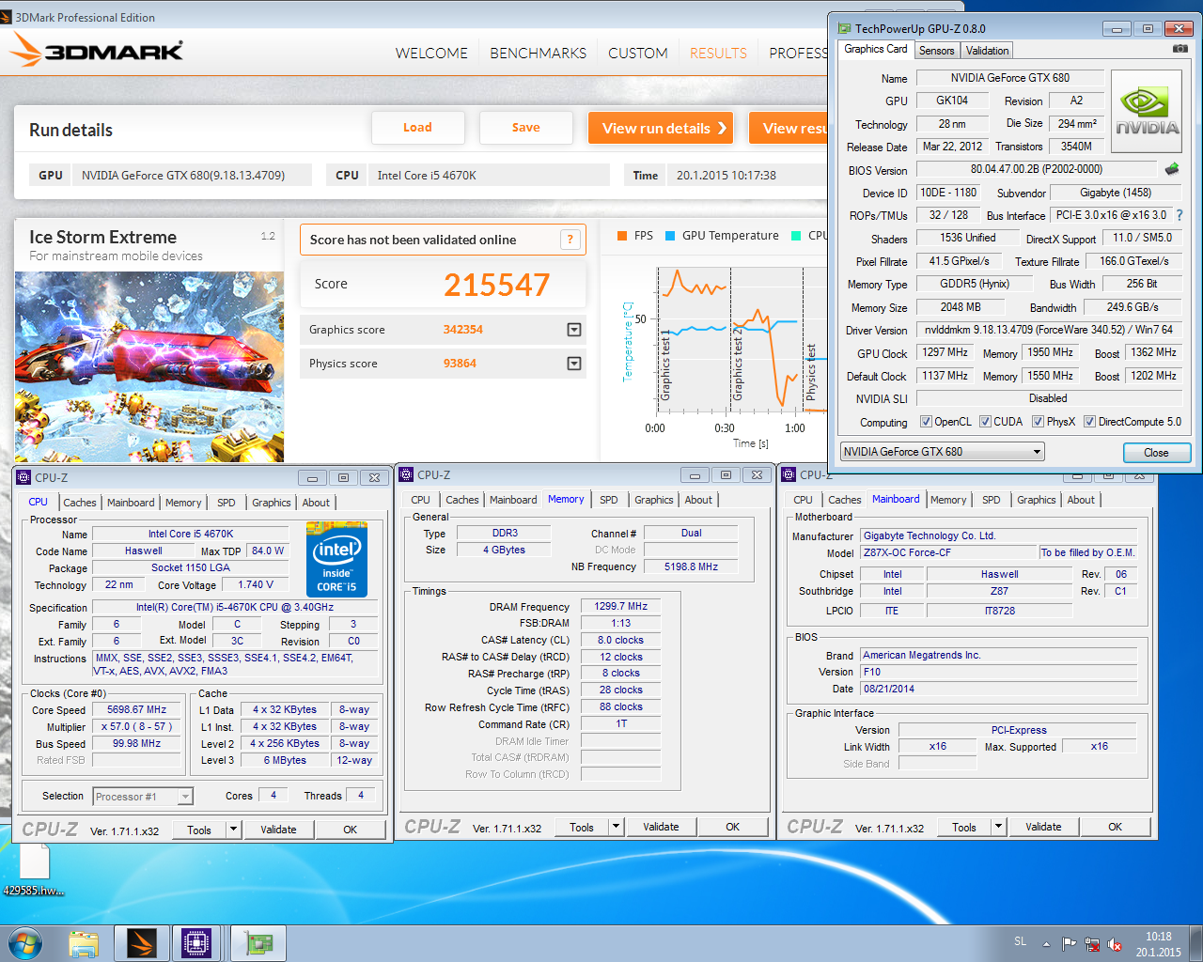Click the muted volume tray icon
Image resolution: width=1203 pixels, height=962 pixels.
pyautogui.click(x=1115, y=943)
